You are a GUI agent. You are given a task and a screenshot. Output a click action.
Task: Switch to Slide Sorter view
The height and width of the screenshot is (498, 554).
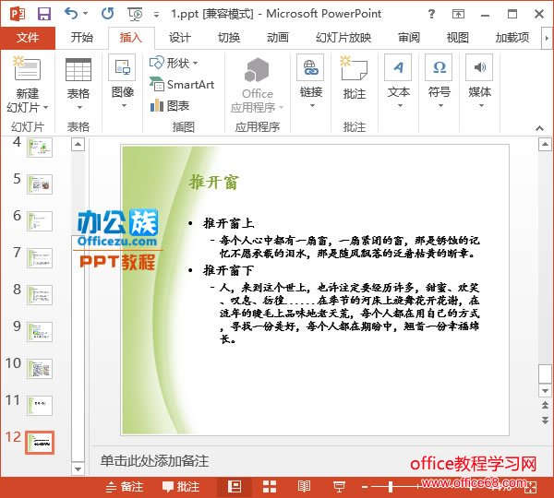point(270,487)
